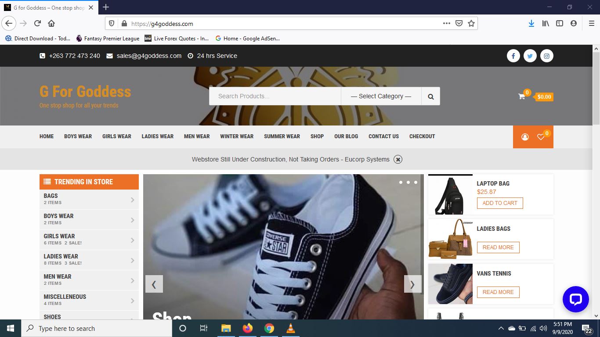Open the Instagram social icon
600x337 pixels.
tap(546, 56)
